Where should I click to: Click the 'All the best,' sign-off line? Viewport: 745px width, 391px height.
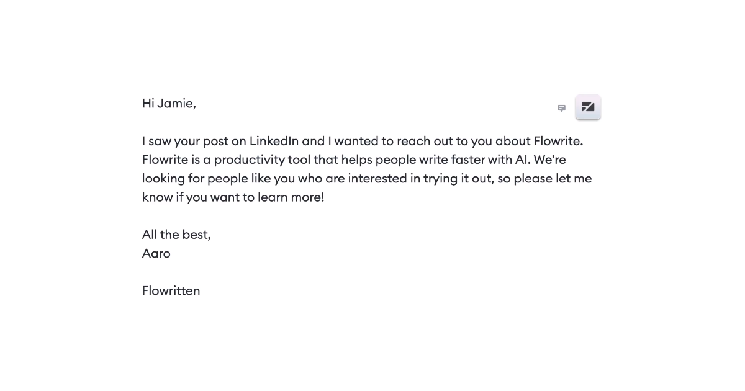click(176, 235)
